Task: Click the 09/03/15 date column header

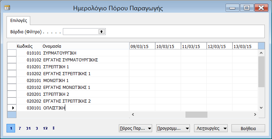Action: click(142, 46)
